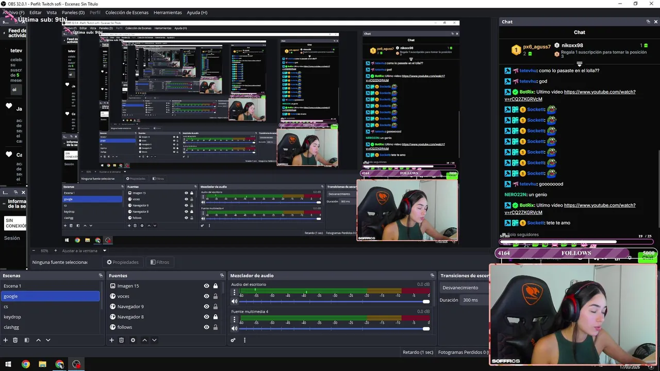Open the Colección de Escenas menu
The width and height of the screenshot is (660, 371).
(127, 12)
